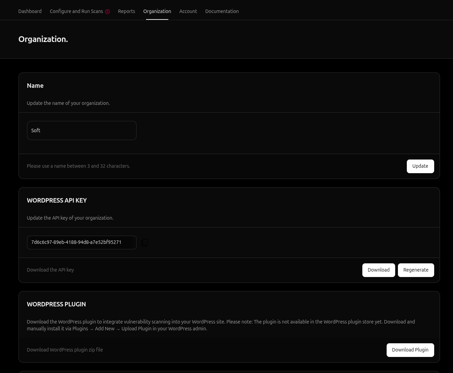The image size is (453, 373).
Task: Select the Organization tab
Action: (x=157, y=11)
